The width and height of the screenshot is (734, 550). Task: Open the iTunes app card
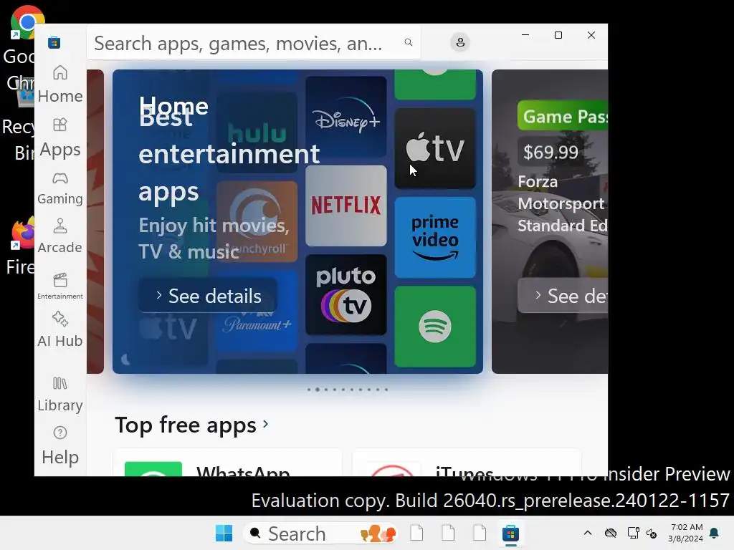[467, 462]
